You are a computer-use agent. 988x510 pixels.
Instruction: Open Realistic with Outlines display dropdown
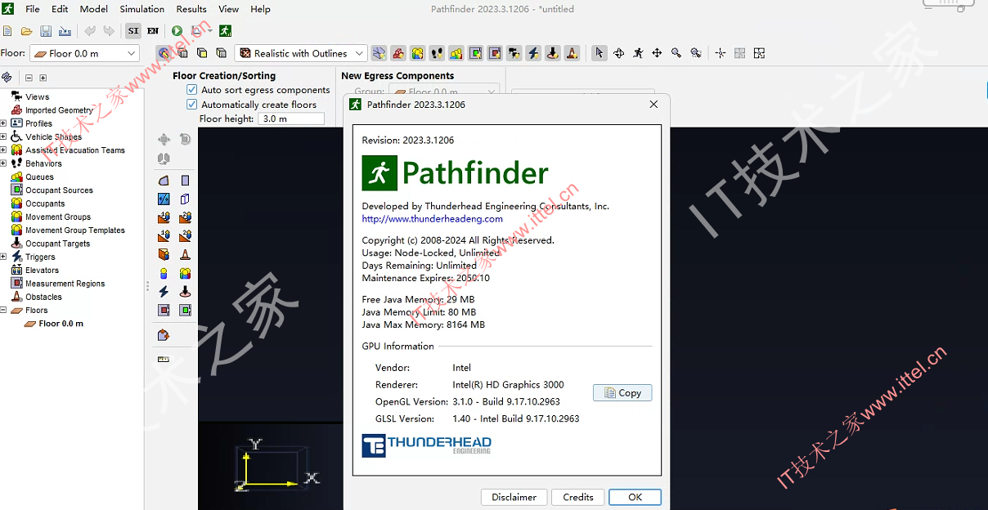pos(300,53)
